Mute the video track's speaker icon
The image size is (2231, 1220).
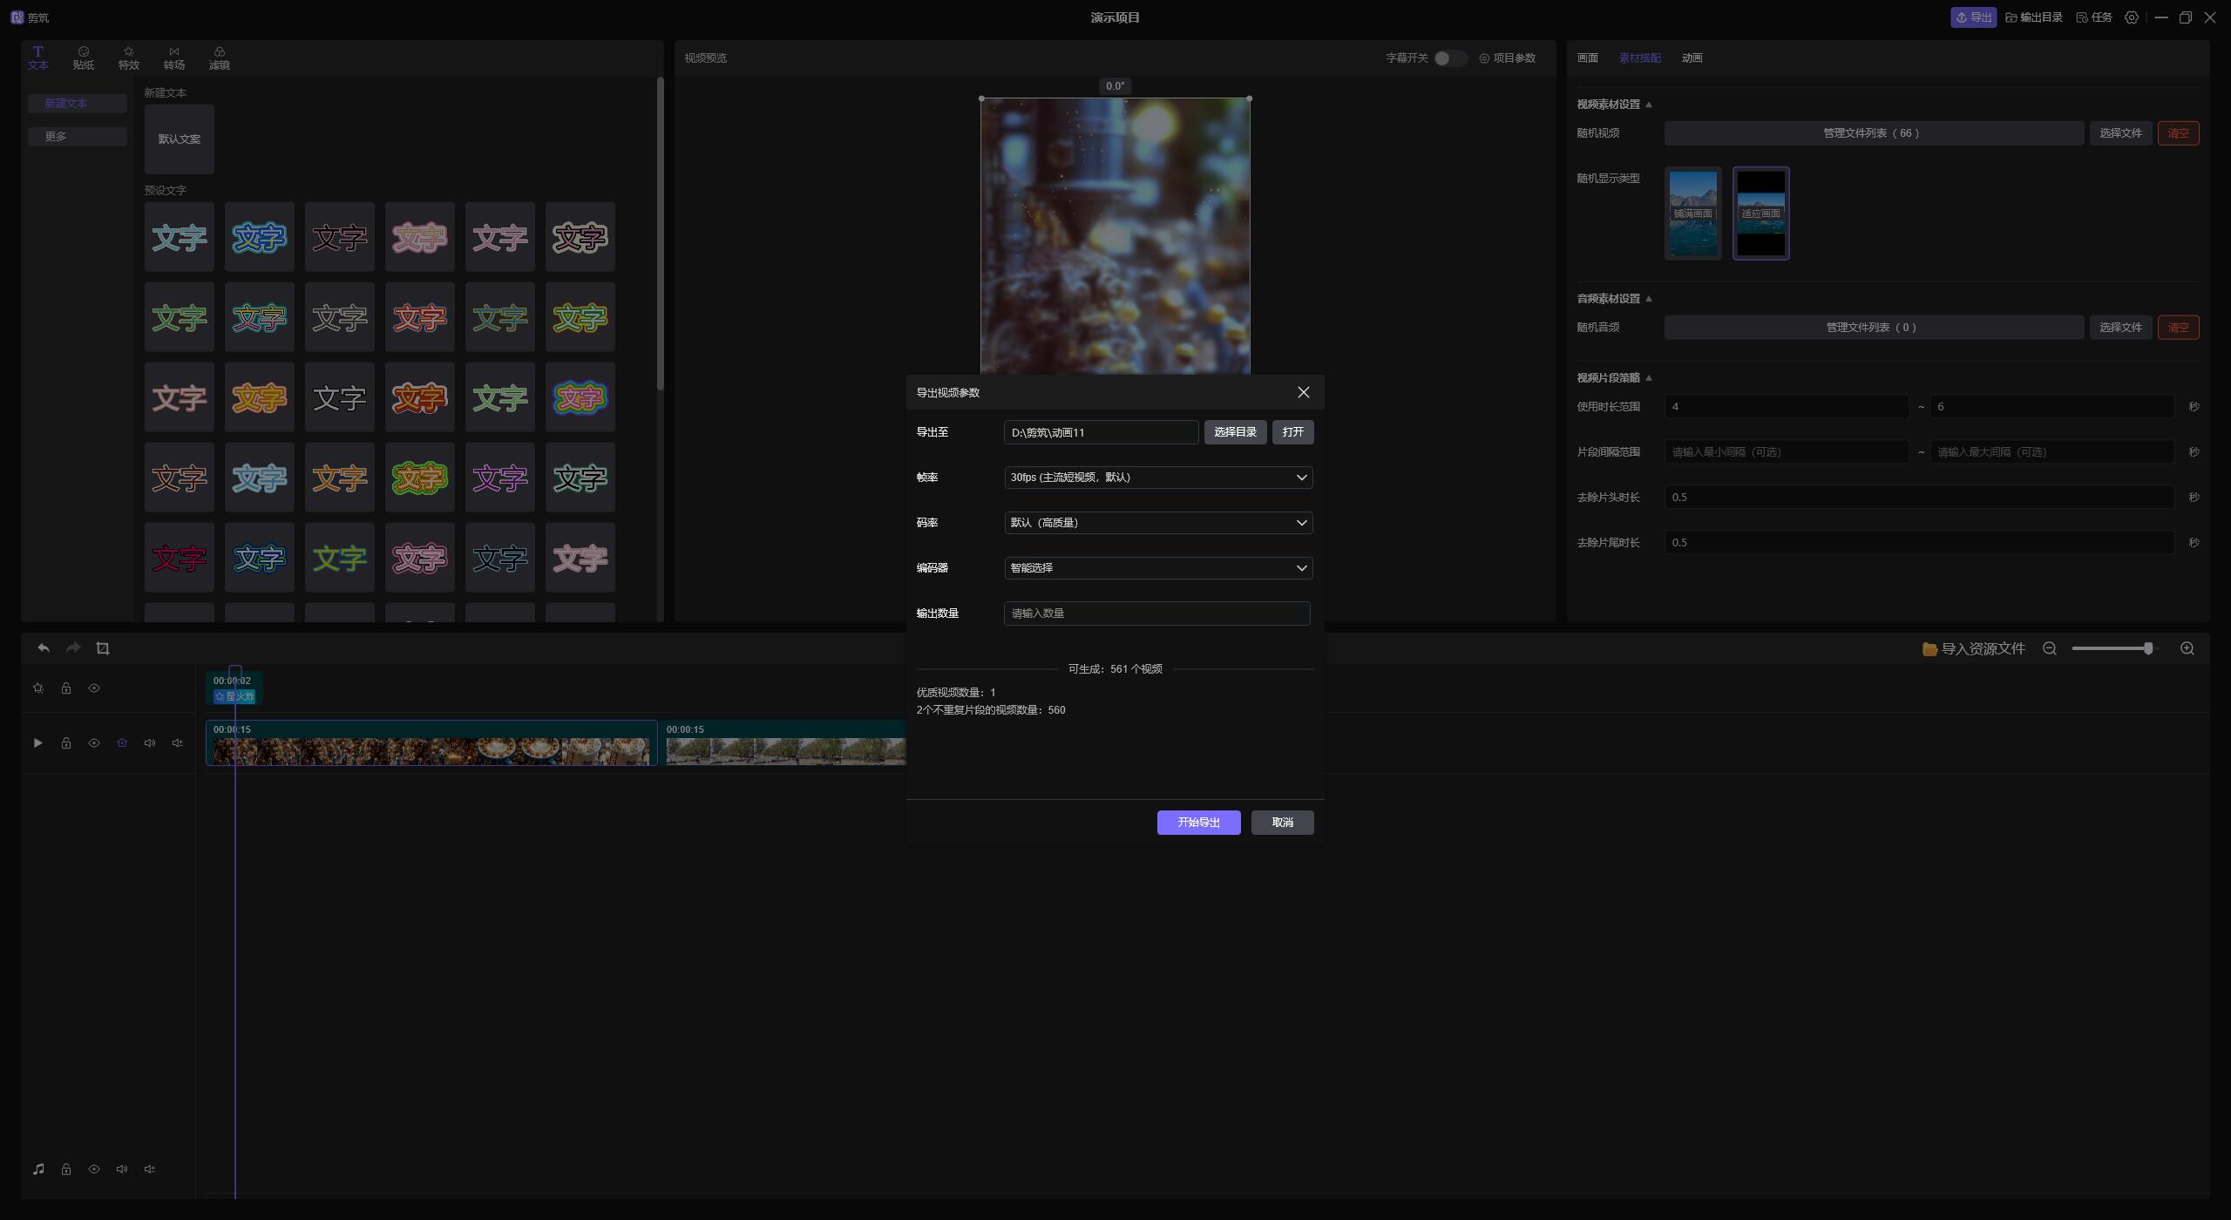point(150,743)
